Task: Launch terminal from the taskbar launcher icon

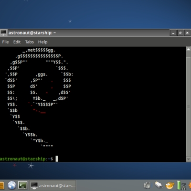Action: click(22, 185)
